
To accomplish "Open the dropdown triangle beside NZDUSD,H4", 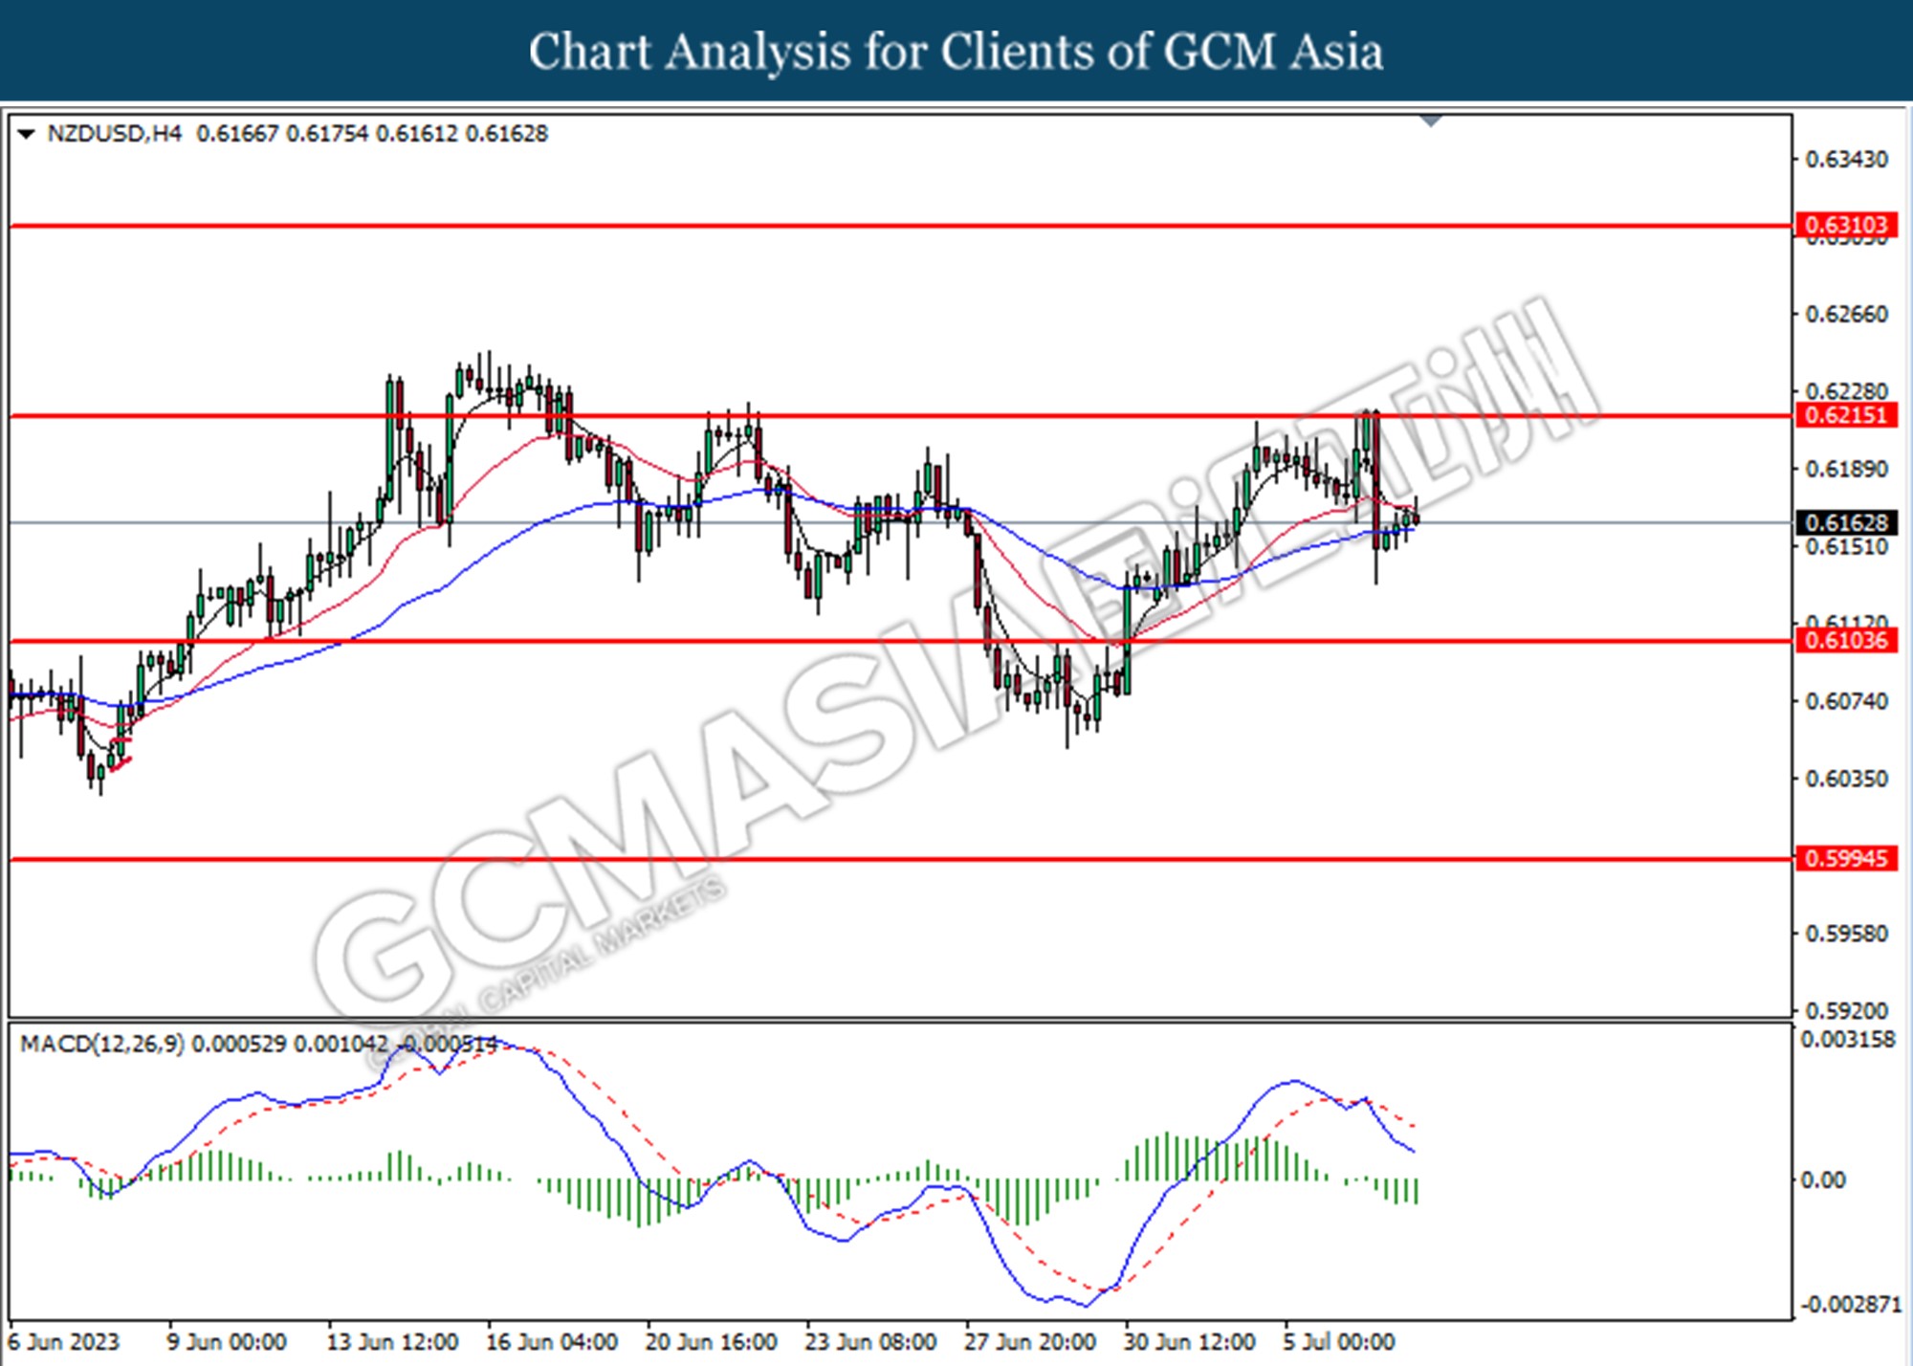I will click(x=27, y=134).
